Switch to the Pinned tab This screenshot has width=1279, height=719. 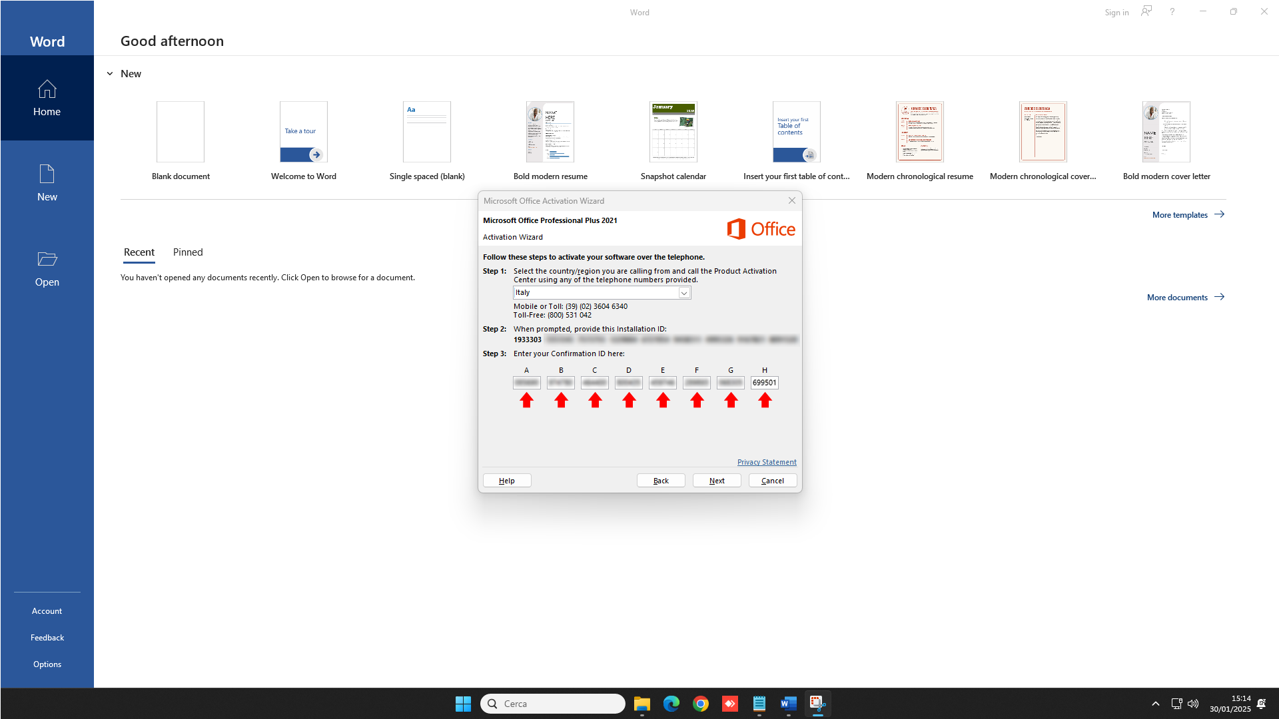pyautogui.click(x=188, y=252)
